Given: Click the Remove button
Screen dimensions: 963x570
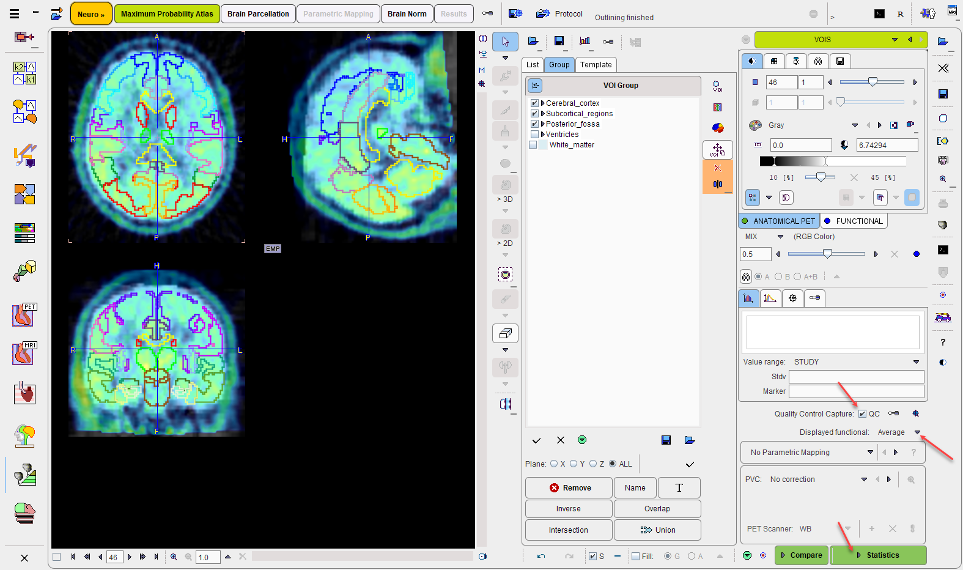Looking at the screenshot, I should [x=569, y=488].
